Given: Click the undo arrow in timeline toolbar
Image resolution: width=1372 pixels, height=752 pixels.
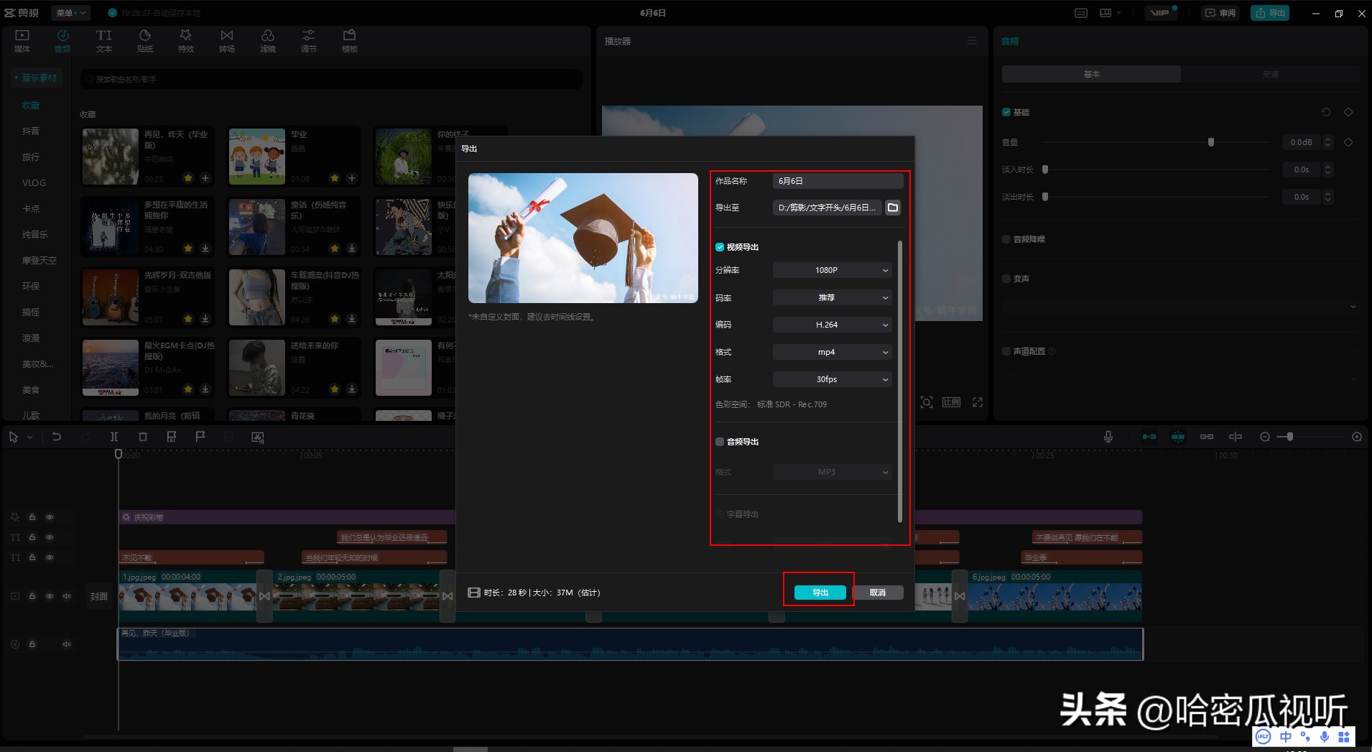Looking at the screenshot, I should tap(57, 437).
